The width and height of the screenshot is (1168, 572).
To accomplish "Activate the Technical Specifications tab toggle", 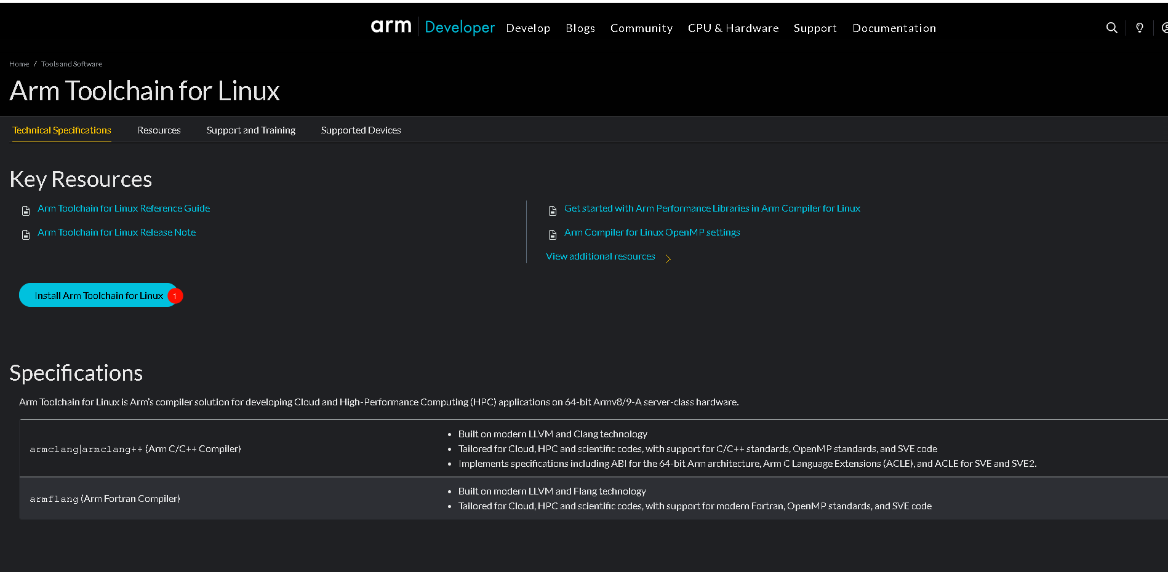I will (x=61, y=130).
